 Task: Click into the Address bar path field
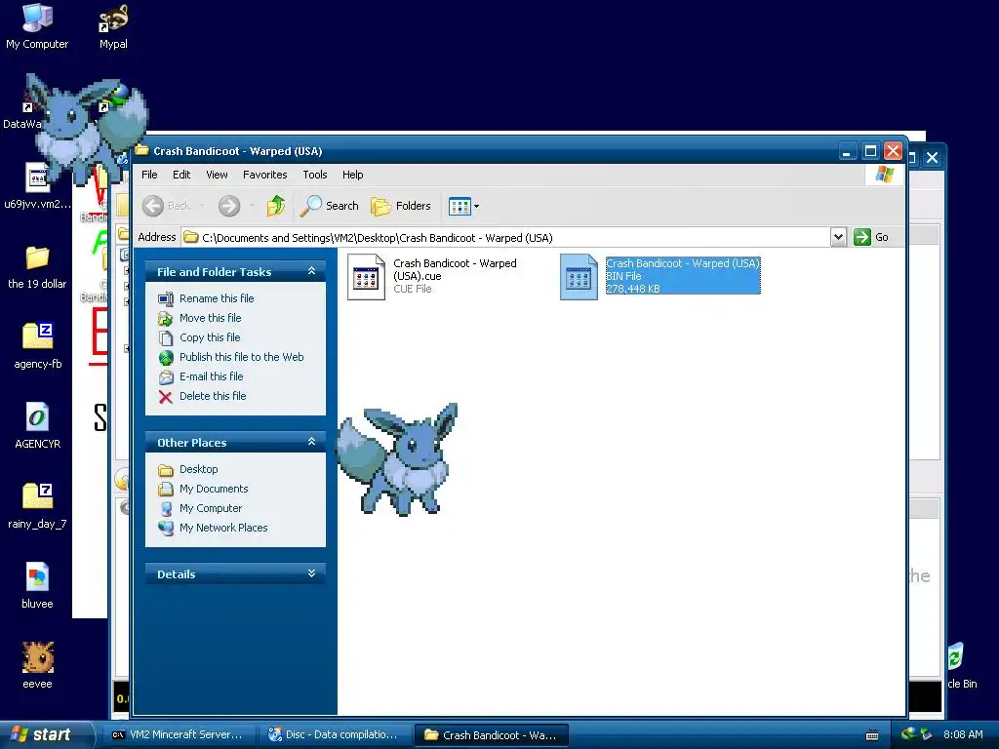506,238
